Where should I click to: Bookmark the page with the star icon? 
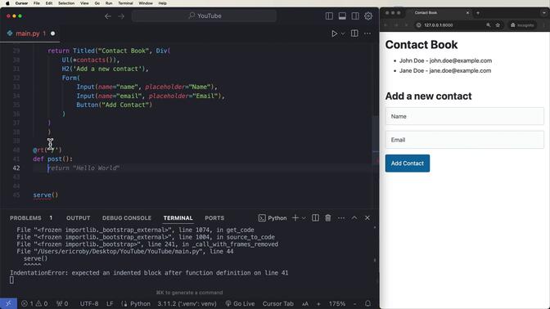(x=498, y=25)
